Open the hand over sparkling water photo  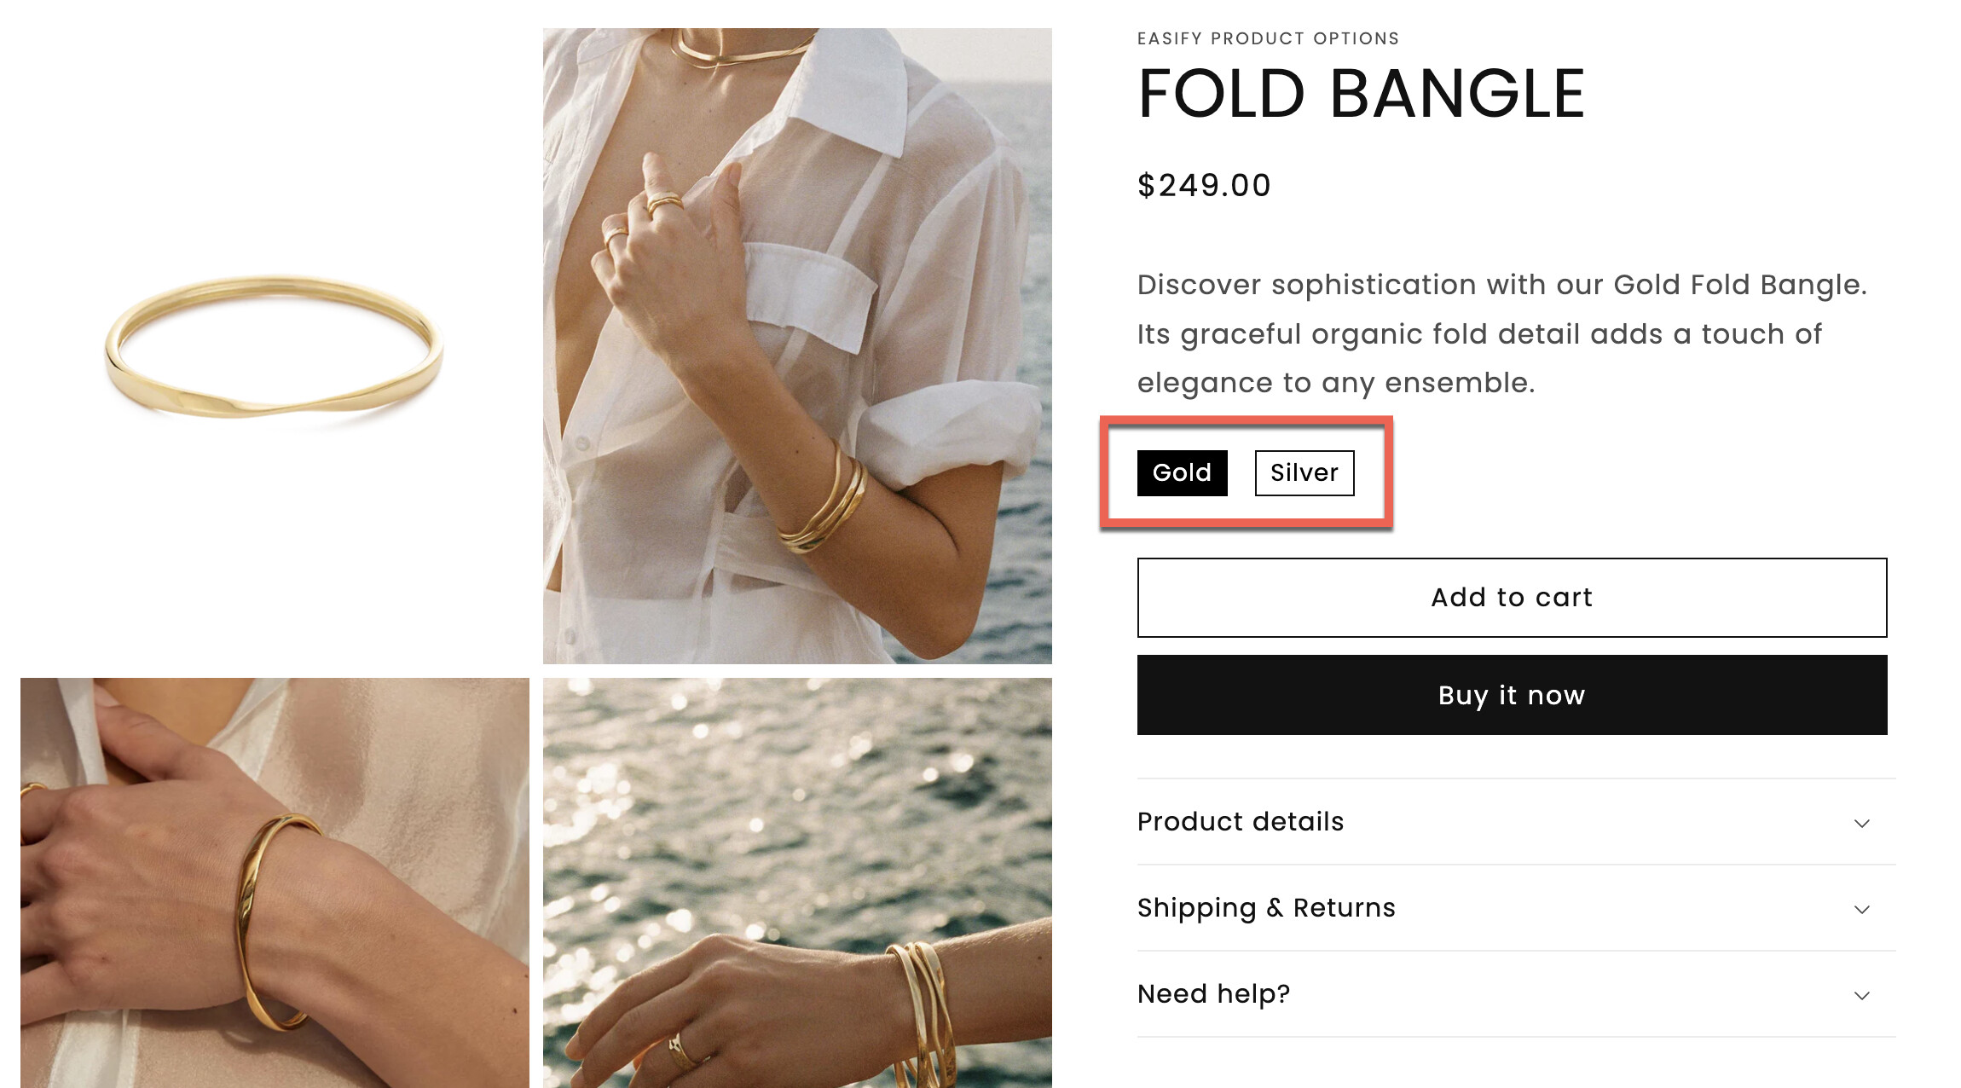[797, 883]
